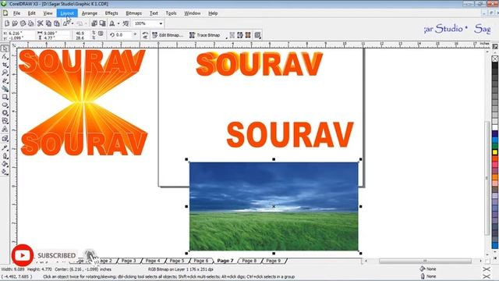Viewport: 499px width, 281px height.
Task: Open the Layout menu
Action: (x=67, y=13)
